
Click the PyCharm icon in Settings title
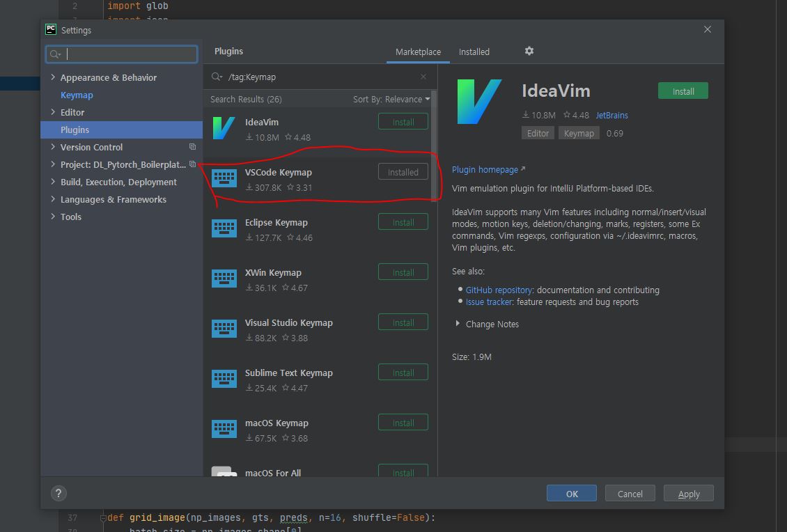(x=51, y=30)
